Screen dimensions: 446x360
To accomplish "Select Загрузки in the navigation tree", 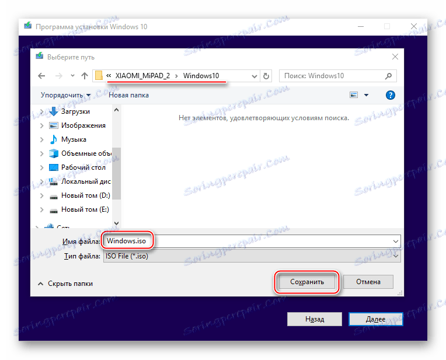I will (x=75, y=111).
